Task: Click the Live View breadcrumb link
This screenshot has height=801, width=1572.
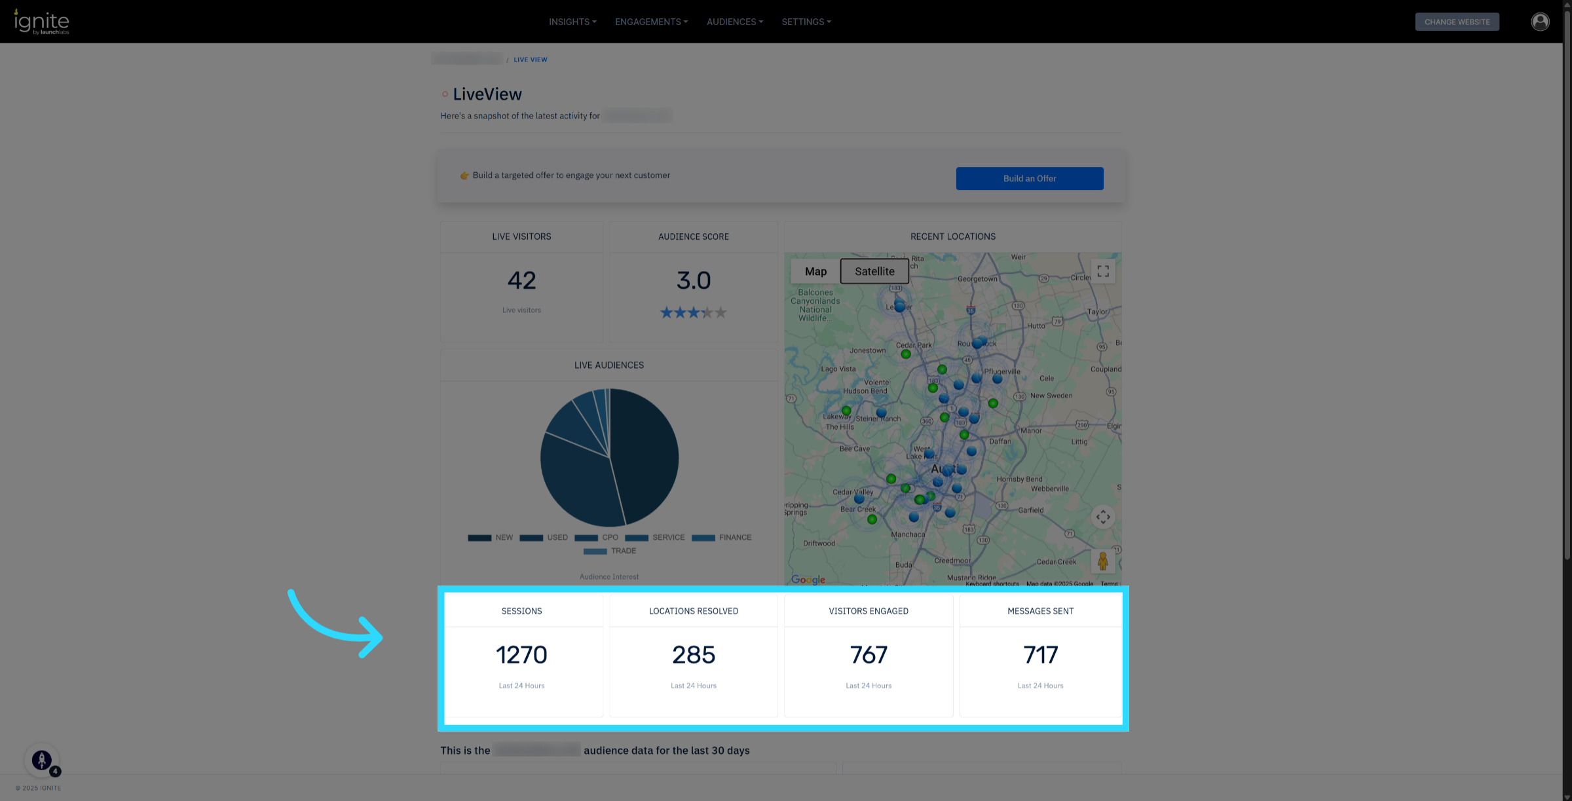Action: (530, 60)
